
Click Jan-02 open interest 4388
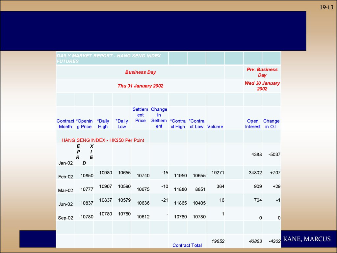click(257, 154)
